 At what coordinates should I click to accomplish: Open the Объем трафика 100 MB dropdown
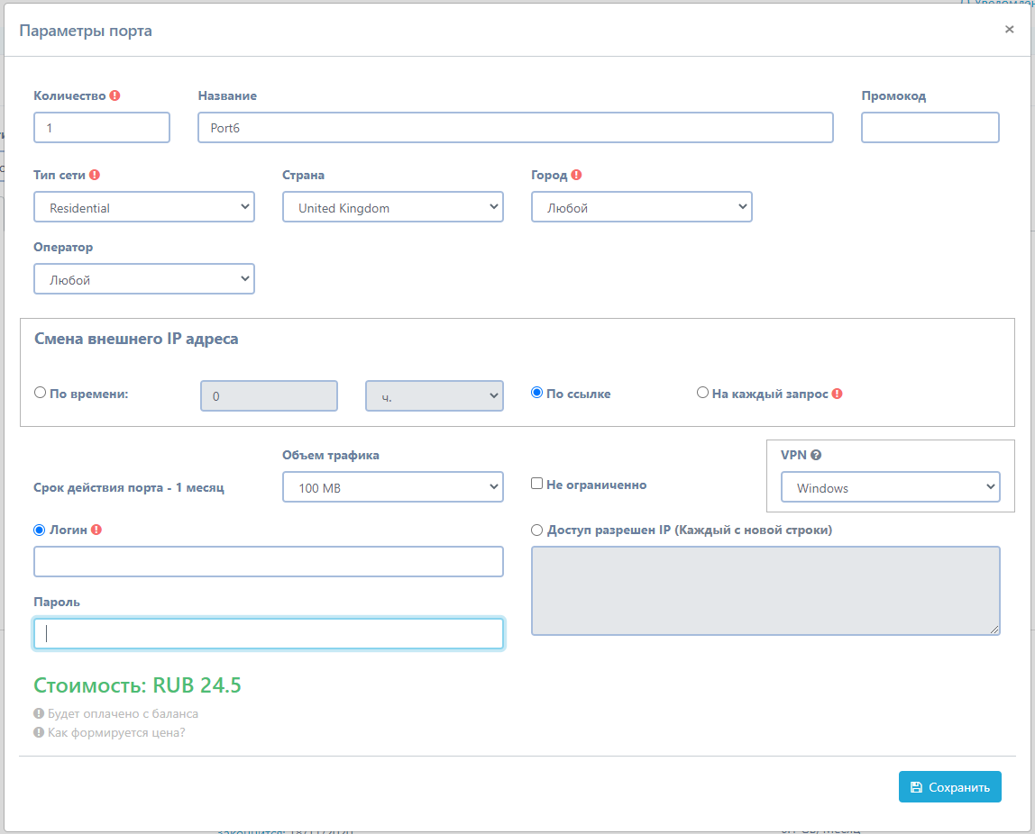point(393,488)
